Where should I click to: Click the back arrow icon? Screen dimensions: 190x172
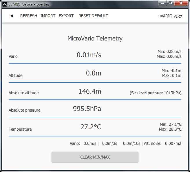click(x=12, y=16)
